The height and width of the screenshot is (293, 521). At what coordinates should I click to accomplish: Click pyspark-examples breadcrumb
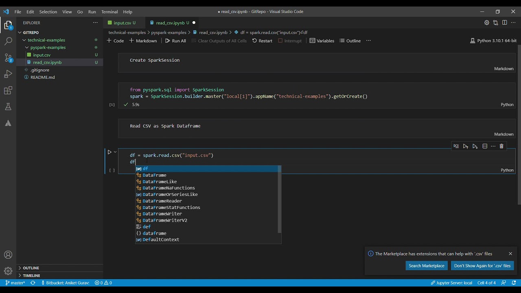tap(169, 33)
